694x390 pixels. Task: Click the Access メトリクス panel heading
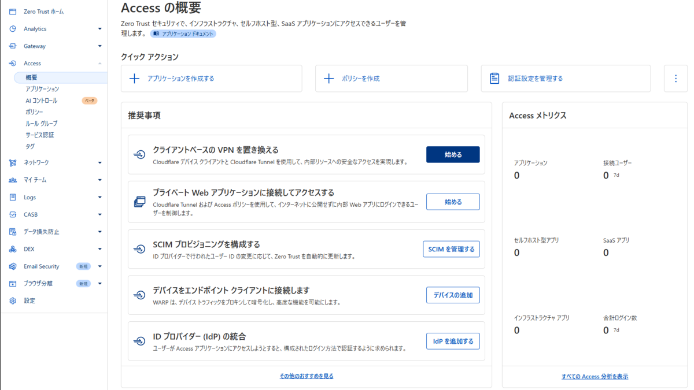point(537,116)
